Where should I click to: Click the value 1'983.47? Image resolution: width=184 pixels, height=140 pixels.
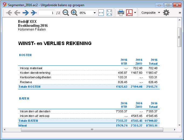(x=152, y=73)
